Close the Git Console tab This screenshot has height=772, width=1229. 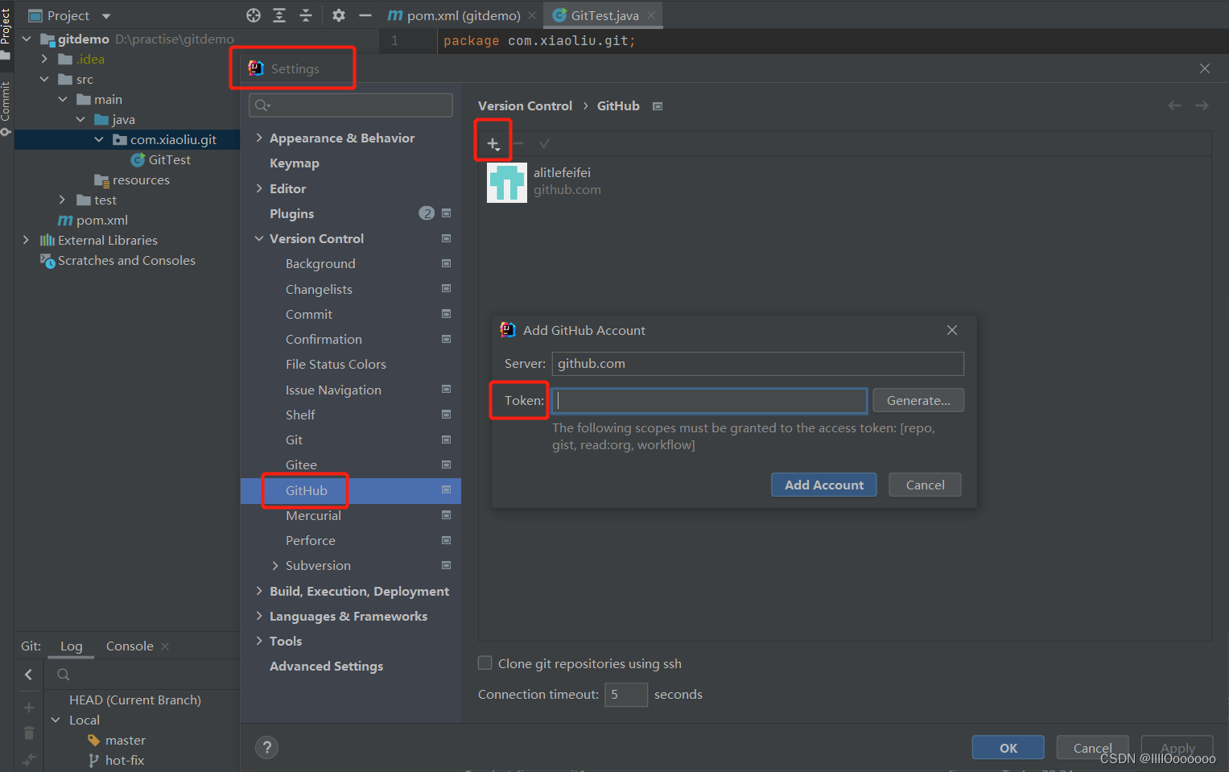165,646
